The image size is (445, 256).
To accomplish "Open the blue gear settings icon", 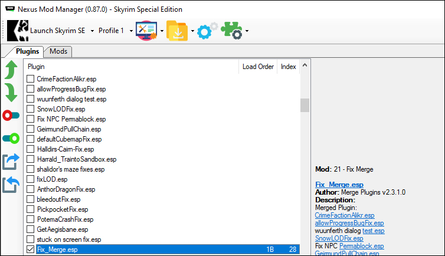I will click(208, 31).
